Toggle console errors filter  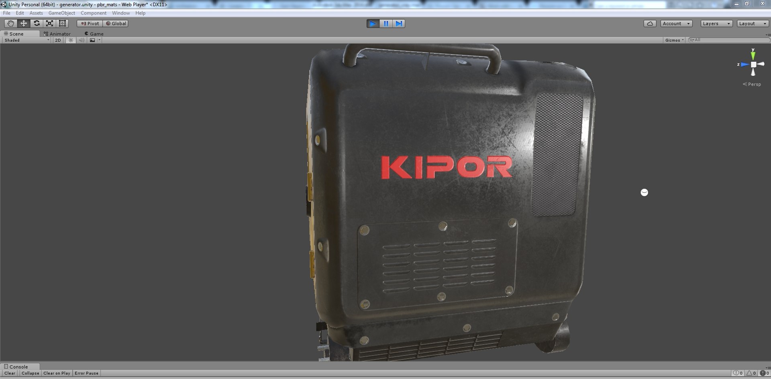764,373
